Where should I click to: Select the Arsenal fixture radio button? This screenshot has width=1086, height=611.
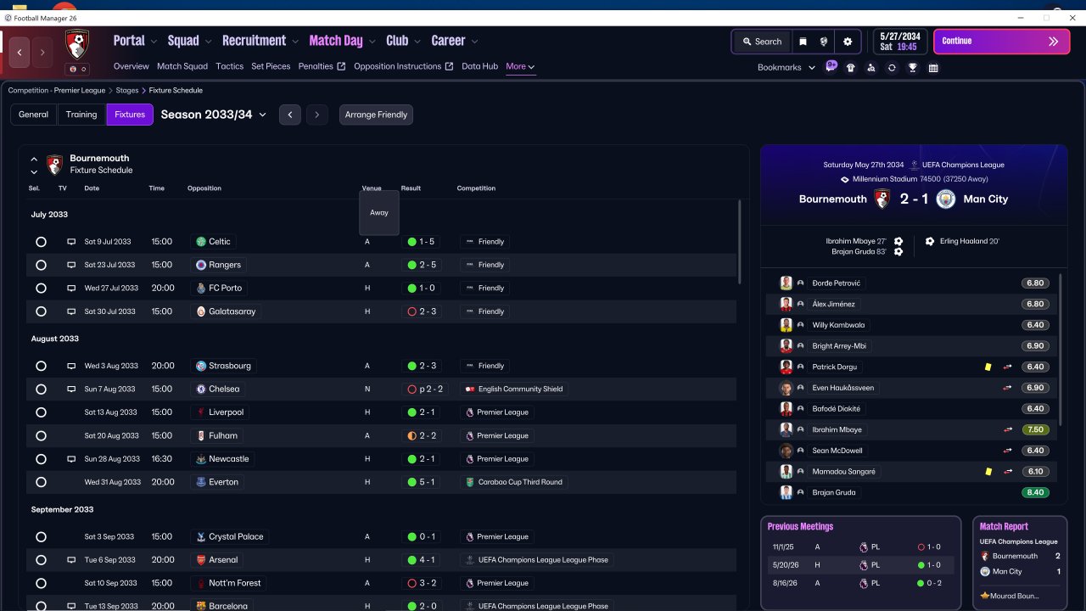[41, 560]
